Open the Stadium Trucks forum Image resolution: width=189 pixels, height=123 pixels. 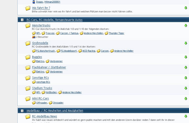pyautogui.click(x=42, y=88)
